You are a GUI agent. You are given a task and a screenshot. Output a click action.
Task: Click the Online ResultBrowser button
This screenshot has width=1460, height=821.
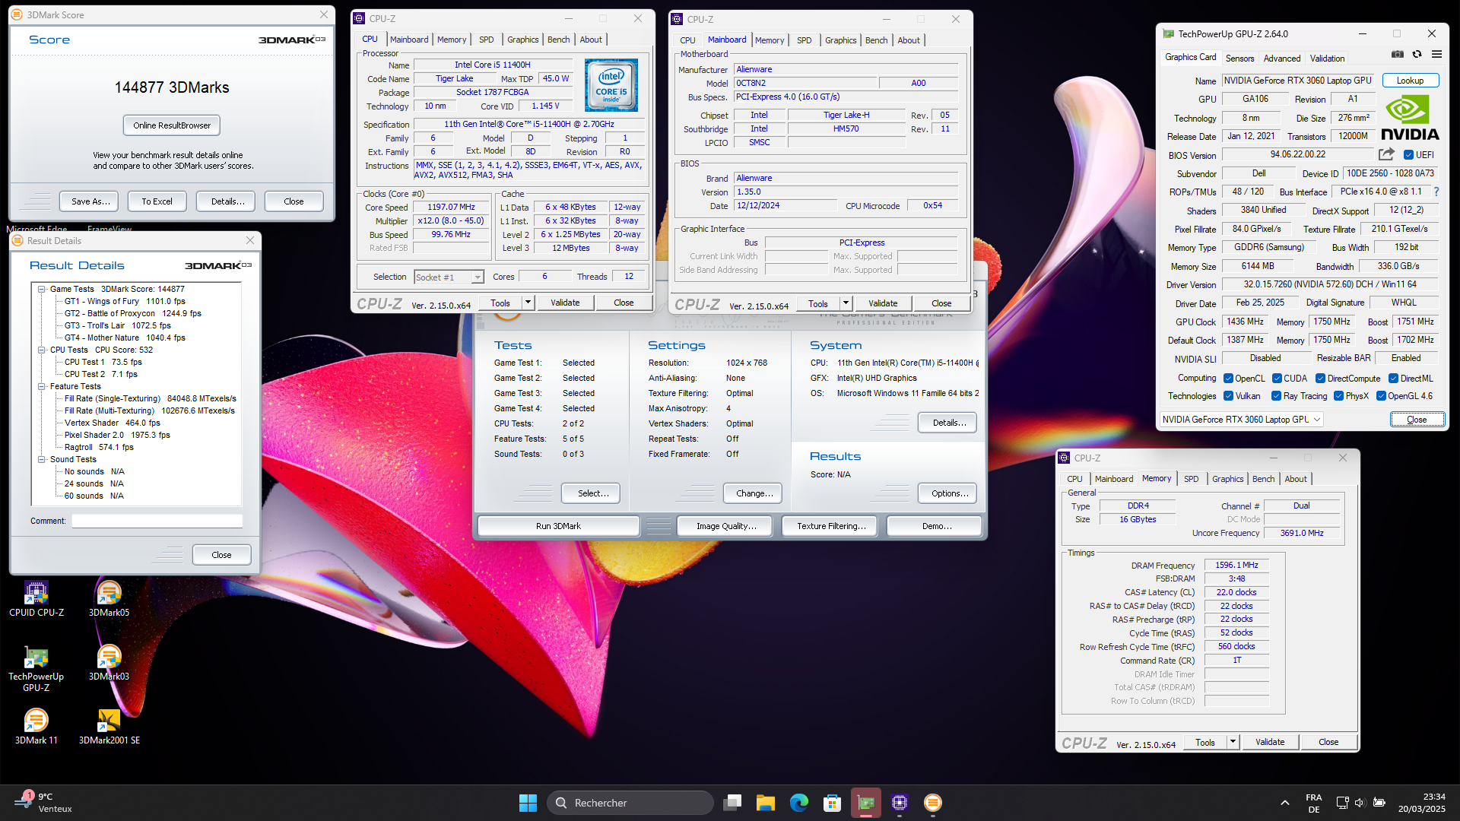(x=172, y=125)
